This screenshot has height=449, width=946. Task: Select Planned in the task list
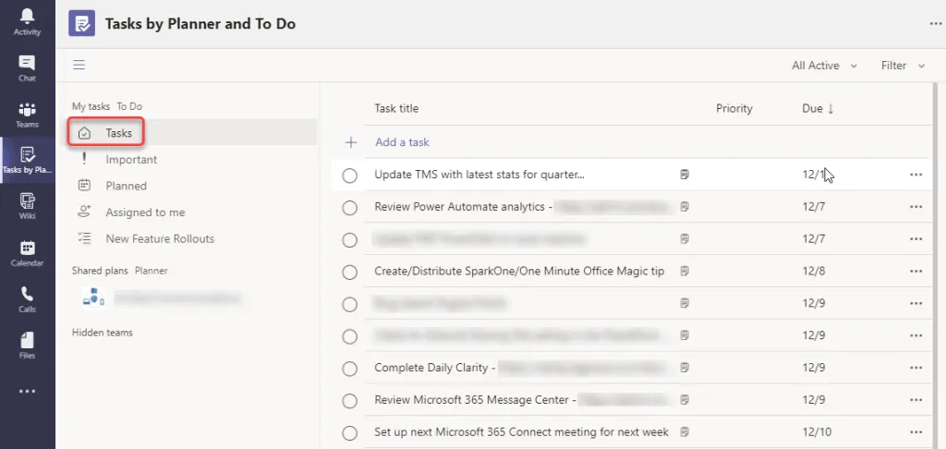[127, 186]
